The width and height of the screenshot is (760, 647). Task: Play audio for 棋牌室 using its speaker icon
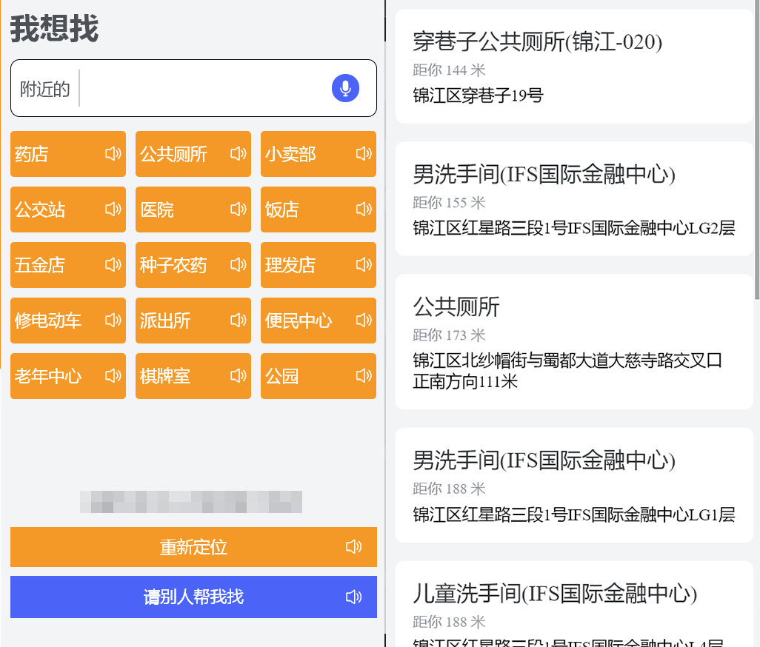238,376
